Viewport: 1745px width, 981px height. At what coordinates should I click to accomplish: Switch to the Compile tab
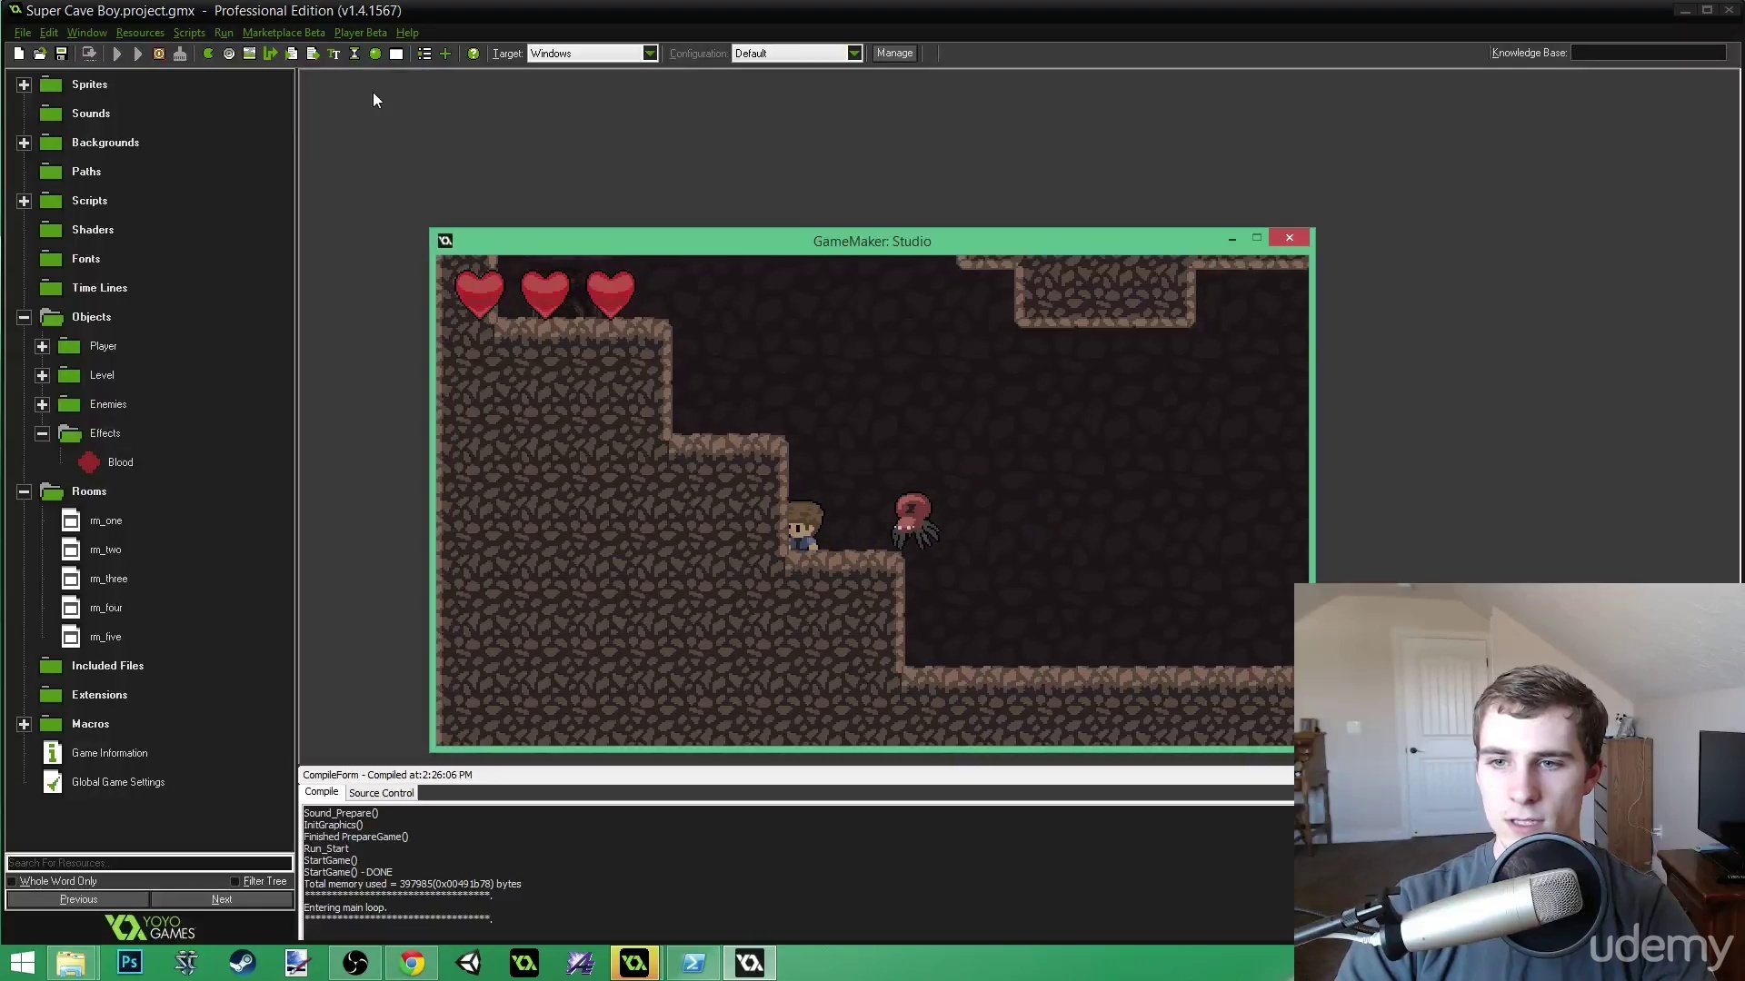tap(321, 792)
